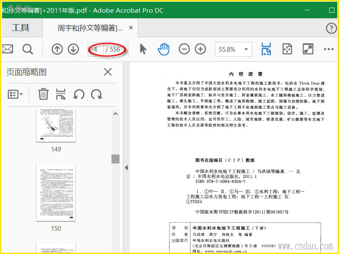The image size is (339, 254).
Task: Open the help question mark icon
Action: point(331,28)
